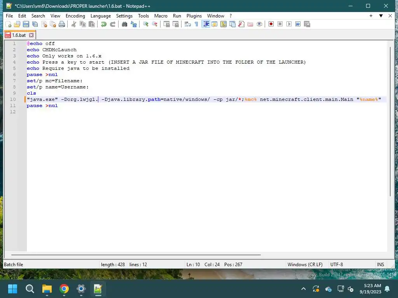Open the Run menu
This screenshot has width=398, height=298.
[177, 16]
